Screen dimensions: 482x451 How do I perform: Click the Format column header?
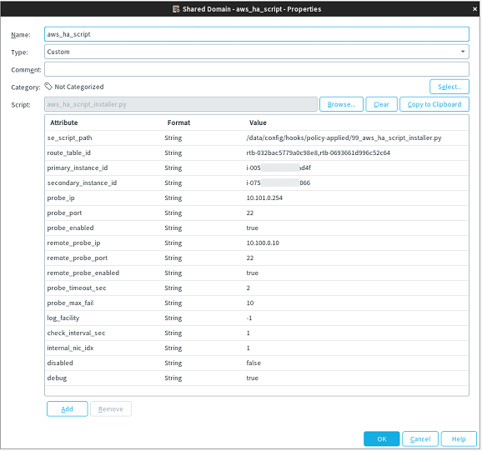click(178, 123)
